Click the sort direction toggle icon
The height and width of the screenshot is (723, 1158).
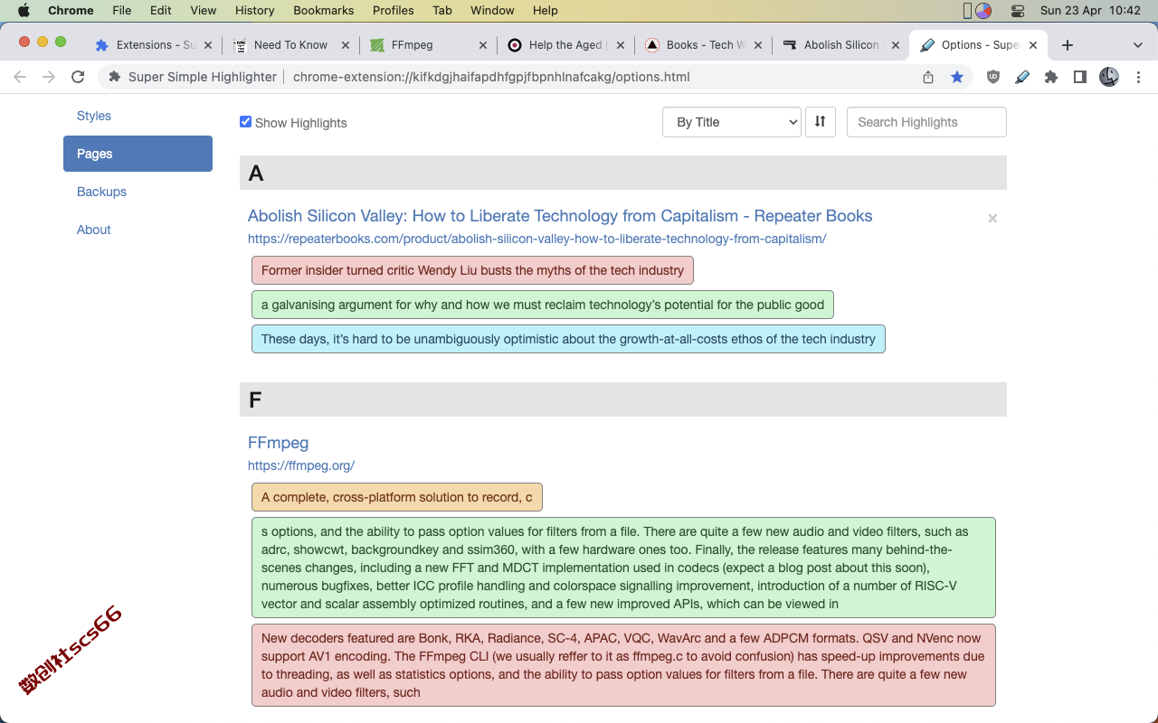click(820, 122)
